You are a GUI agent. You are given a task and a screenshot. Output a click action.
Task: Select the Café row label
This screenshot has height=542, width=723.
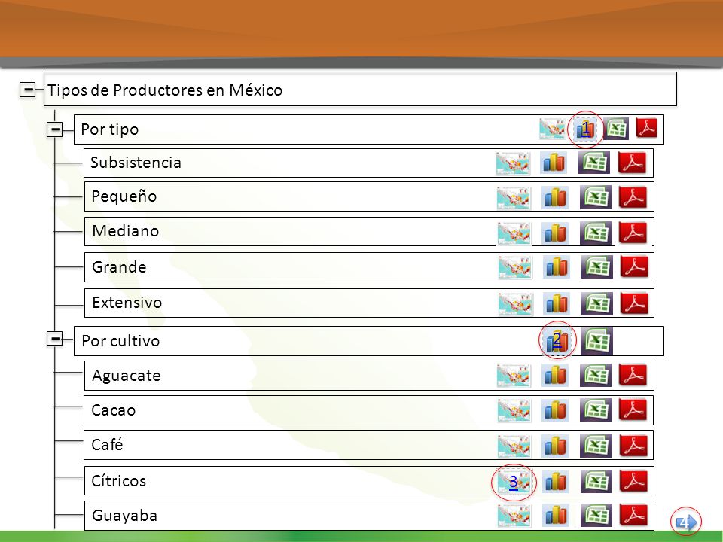(107, 445)
